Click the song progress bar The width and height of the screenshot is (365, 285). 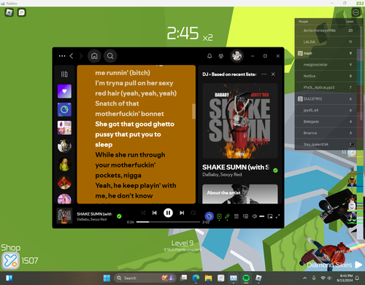click(x=168, y=222)
